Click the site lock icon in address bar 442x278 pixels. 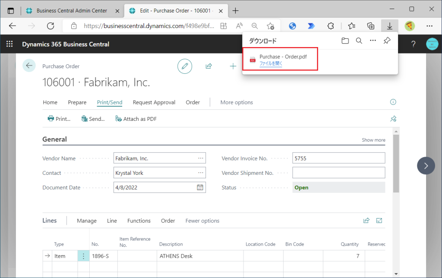74,26
